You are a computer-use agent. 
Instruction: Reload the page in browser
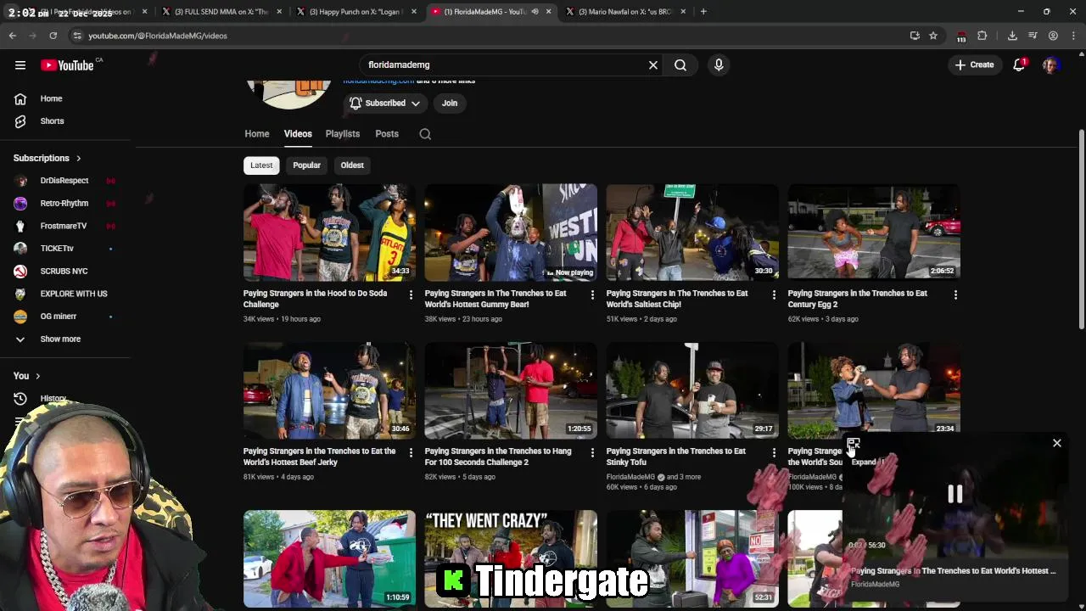53,36
